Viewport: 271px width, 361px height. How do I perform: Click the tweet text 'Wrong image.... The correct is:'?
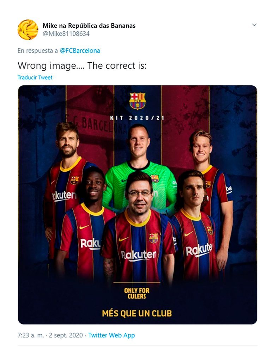pos(82,66)
